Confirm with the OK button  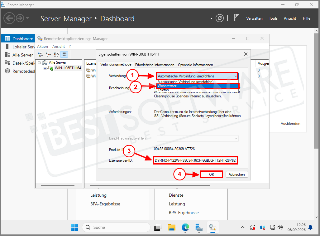tap(212, 175)
